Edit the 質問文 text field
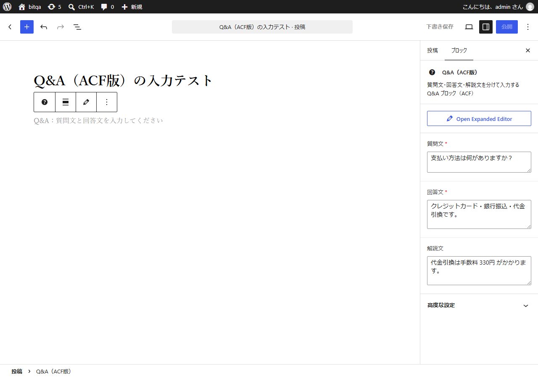The height and width of the screenshot is (378, 538). click(479, 162)
